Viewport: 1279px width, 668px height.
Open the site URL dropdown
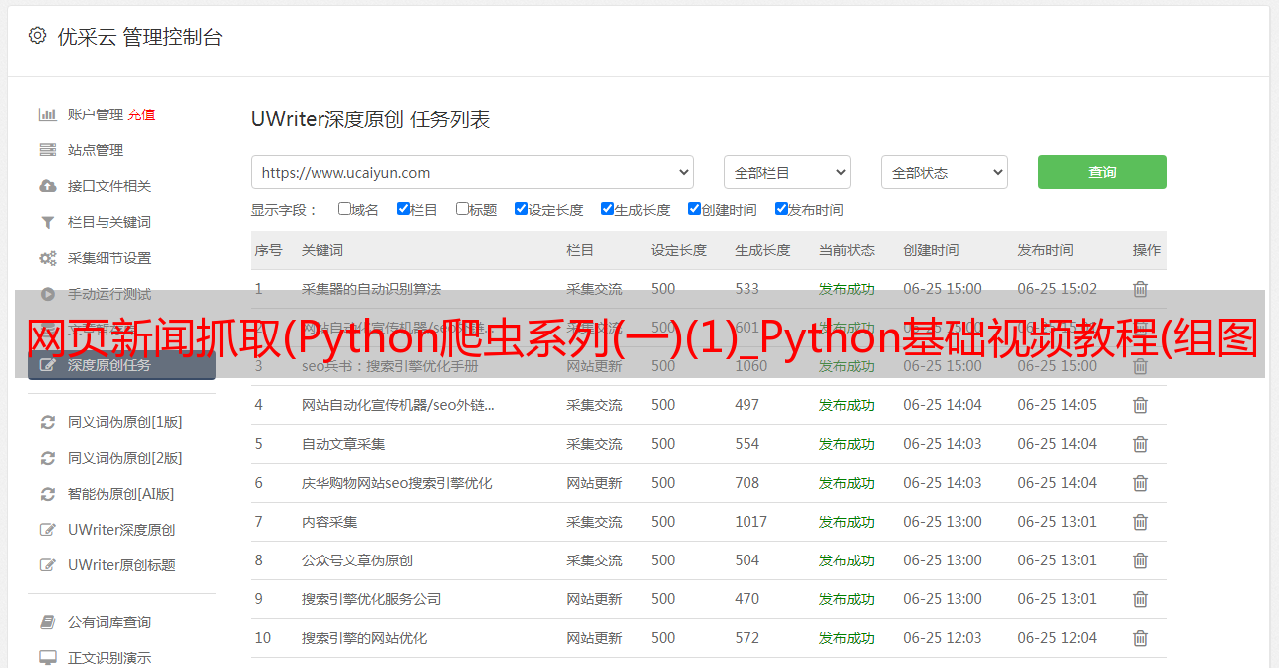pyautogui.click(x=472, y=172)
